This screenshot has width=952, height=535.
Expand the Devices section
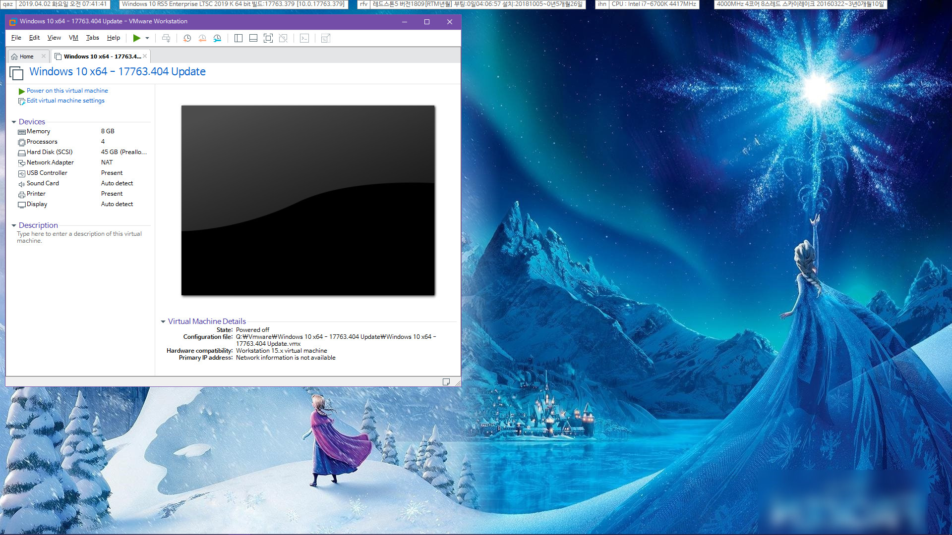[14, 121]
